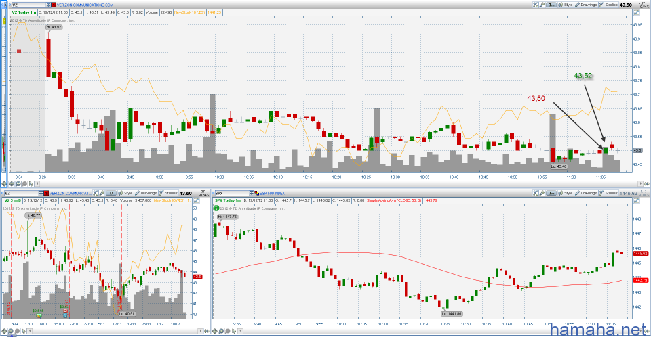Open Drawings menu of the top VZ chart

click(x=586, y=5)
